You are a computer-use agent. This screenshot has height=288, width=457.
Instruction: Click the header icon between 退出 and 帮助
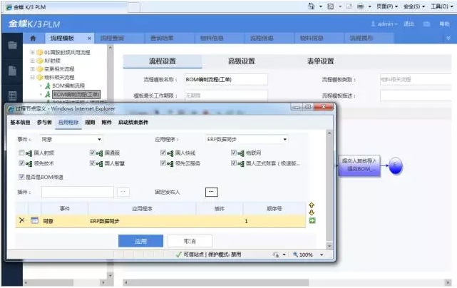426,24
